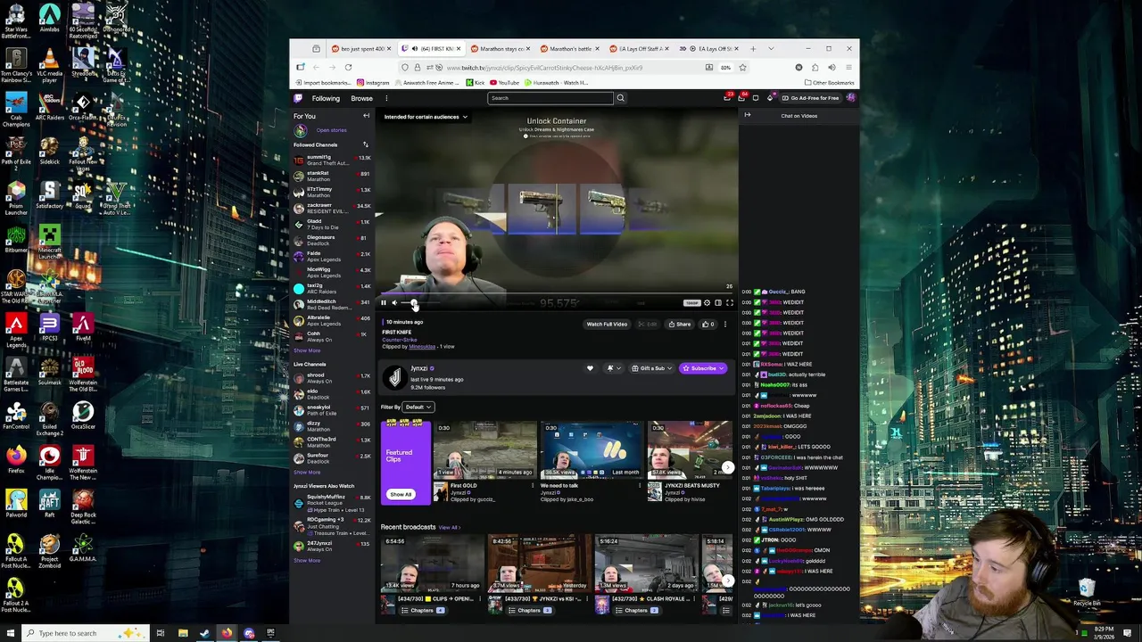Open the summit1g channel in the sidebar
The image size is (1142, 642).
pyautogui.click(x=332, y=160)
